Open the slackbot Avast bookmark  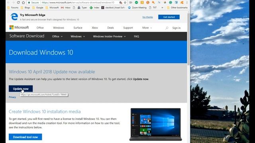pos(113,8)
